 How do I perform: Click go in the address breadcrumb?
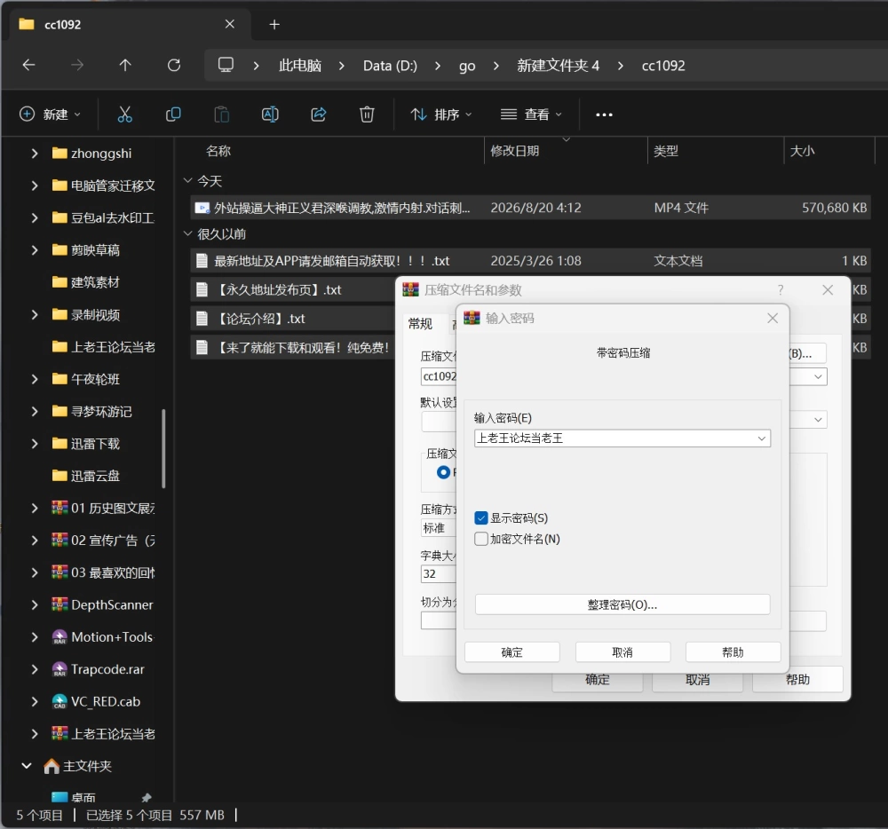(467, 67)
